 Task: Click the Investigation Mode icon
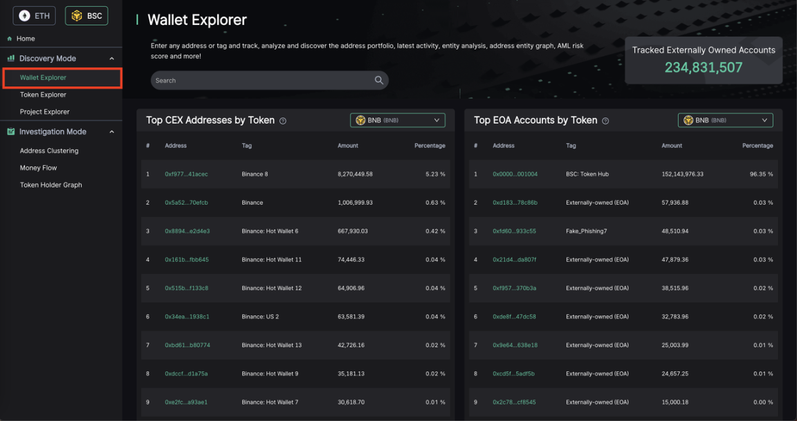[x=10, y=131]
